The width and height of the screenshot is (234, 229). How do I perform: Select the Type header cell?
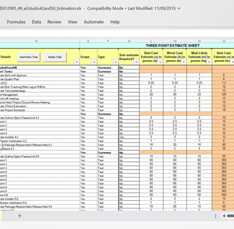pyautogui.click(x=107, y=57)
